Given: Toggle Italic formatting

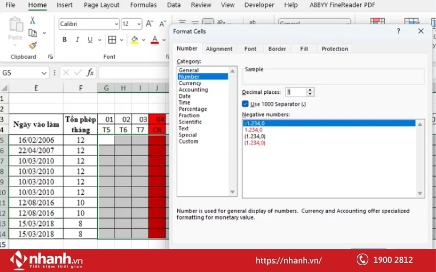Looking at the screenshot, I should [78, 40].
